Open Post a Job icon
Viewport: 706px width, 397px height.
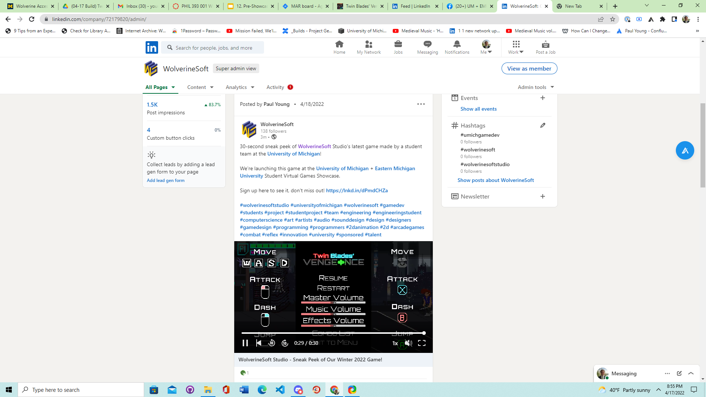click(x=545, y=47)
